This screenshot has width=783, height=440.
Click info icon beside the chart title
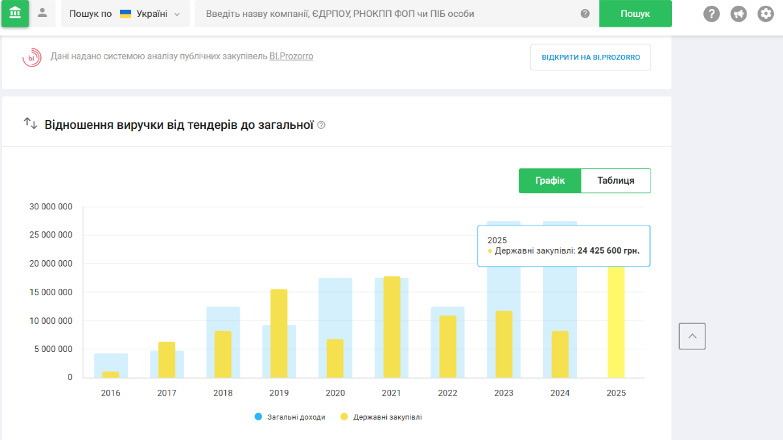pyautogui.click(x=321, y=125)
